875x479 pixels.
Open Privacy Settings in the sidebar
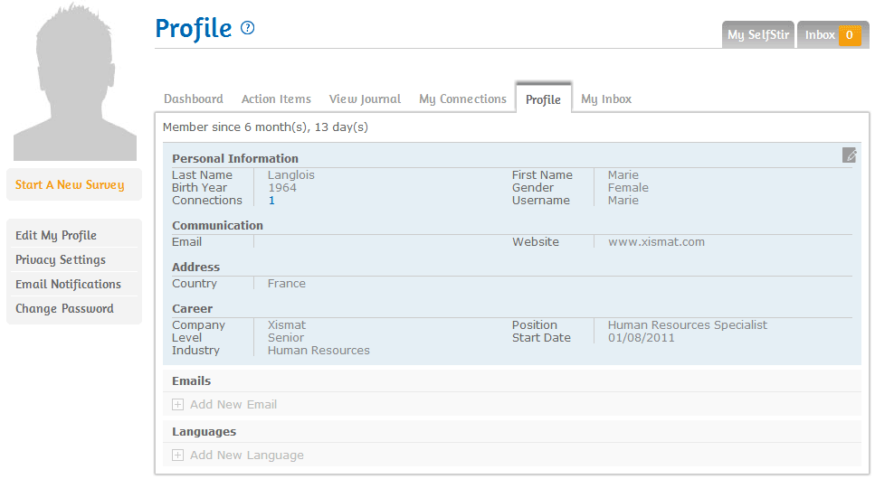pyautogui.click(x=61, y=260)
